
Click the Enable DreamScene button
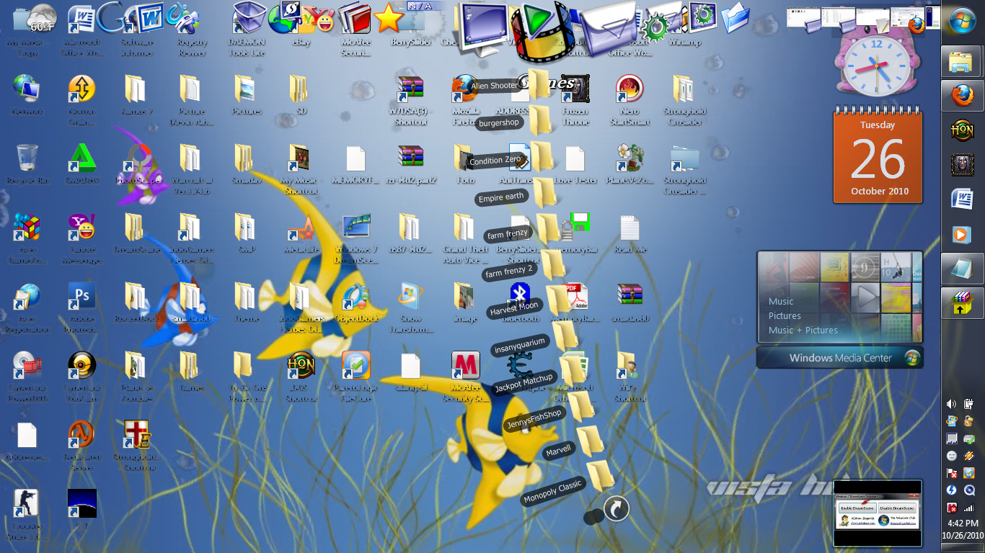[x=856, y=508]
